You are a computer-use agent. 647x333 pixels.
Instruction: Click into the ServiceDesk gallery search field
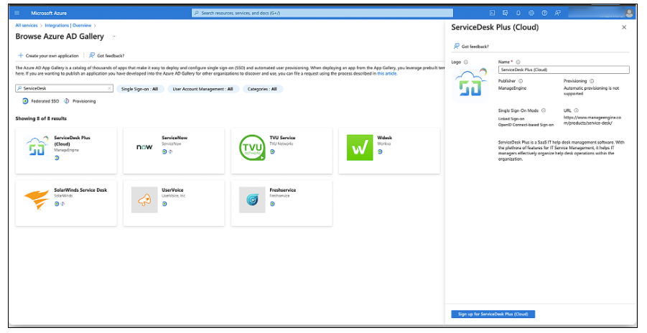click(64, 88)
